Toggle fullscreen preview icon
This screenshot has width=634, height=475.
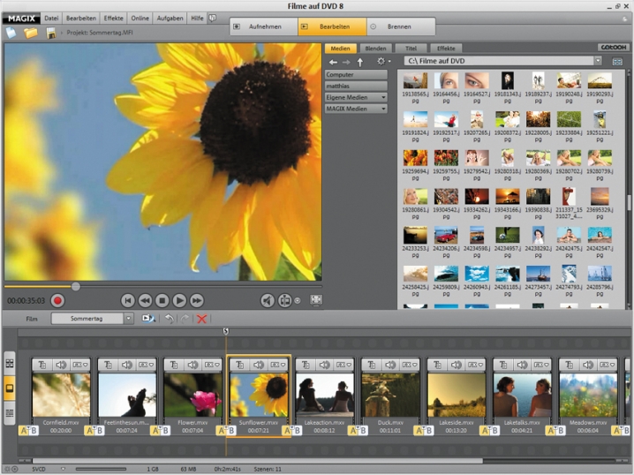[x=316, y=300]
